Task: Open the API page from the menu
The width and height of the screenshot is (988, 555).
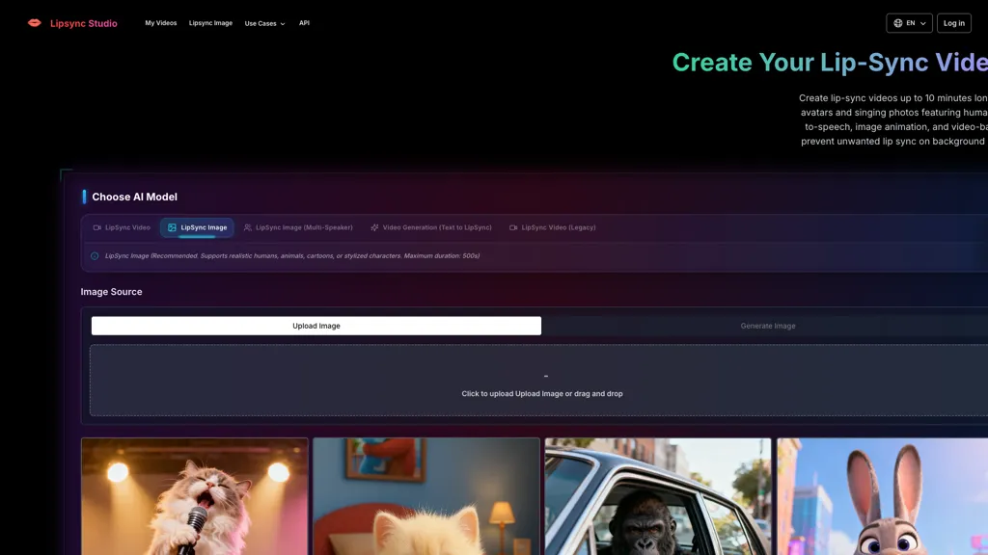Action: pos(304,22)
